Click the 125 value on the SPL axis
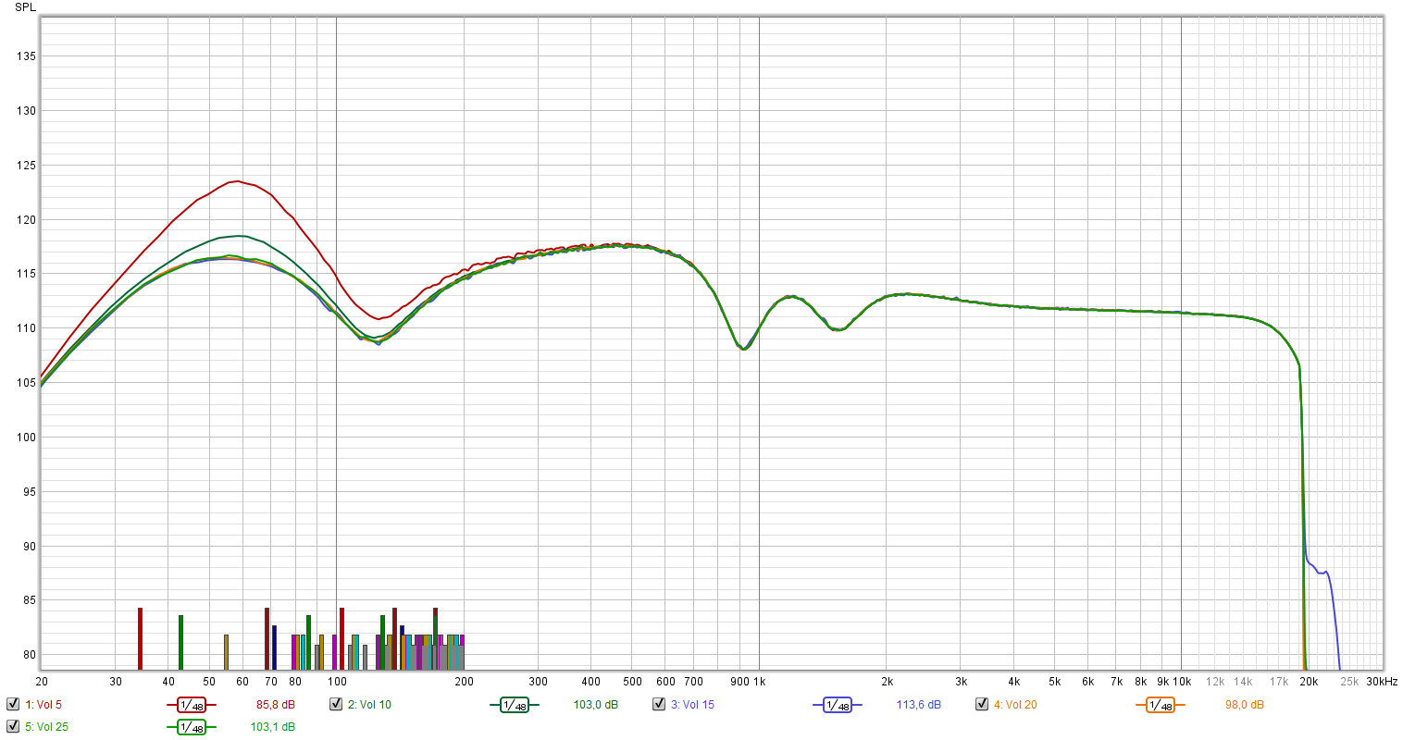 (x=26, y=166)
